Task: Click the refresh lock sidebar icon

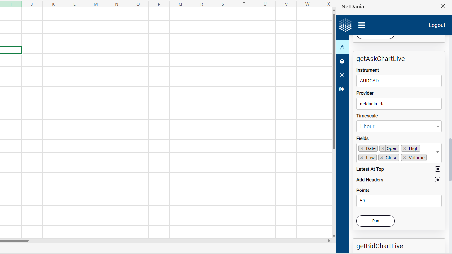Action: point(342,75)
